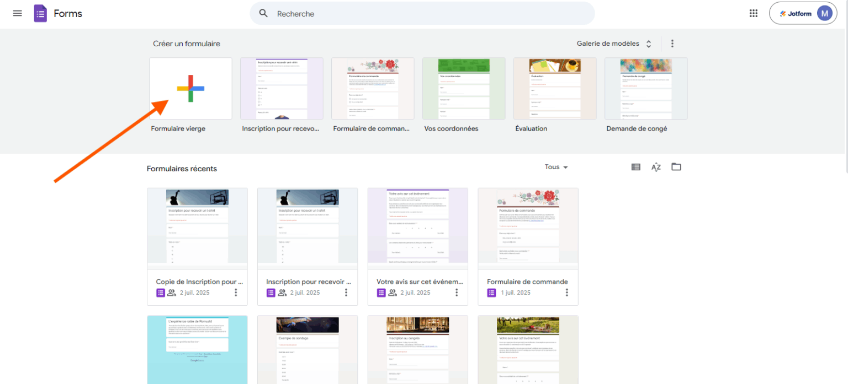The height and width of the screenshot is (384, 848).
Task: Open the Tous filter dropdown
Action: click(556, 167)
